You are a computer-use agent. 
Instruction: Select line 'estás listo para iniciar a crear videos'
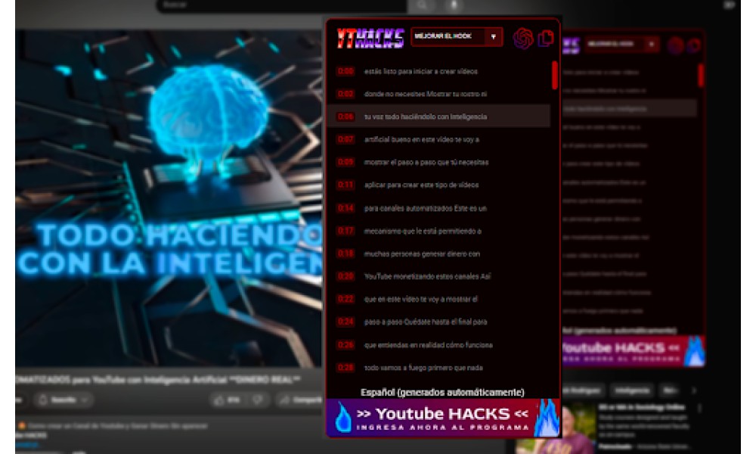pyautogui.click(x=421, y=71)
